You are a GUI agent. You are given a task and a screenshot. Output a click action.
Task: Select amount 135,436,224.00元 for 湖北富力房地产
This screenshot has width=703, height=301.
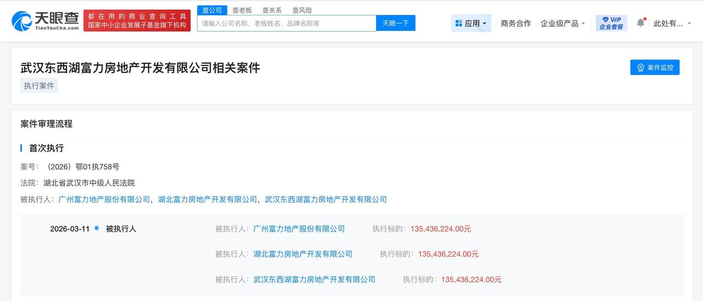point(448,254)
